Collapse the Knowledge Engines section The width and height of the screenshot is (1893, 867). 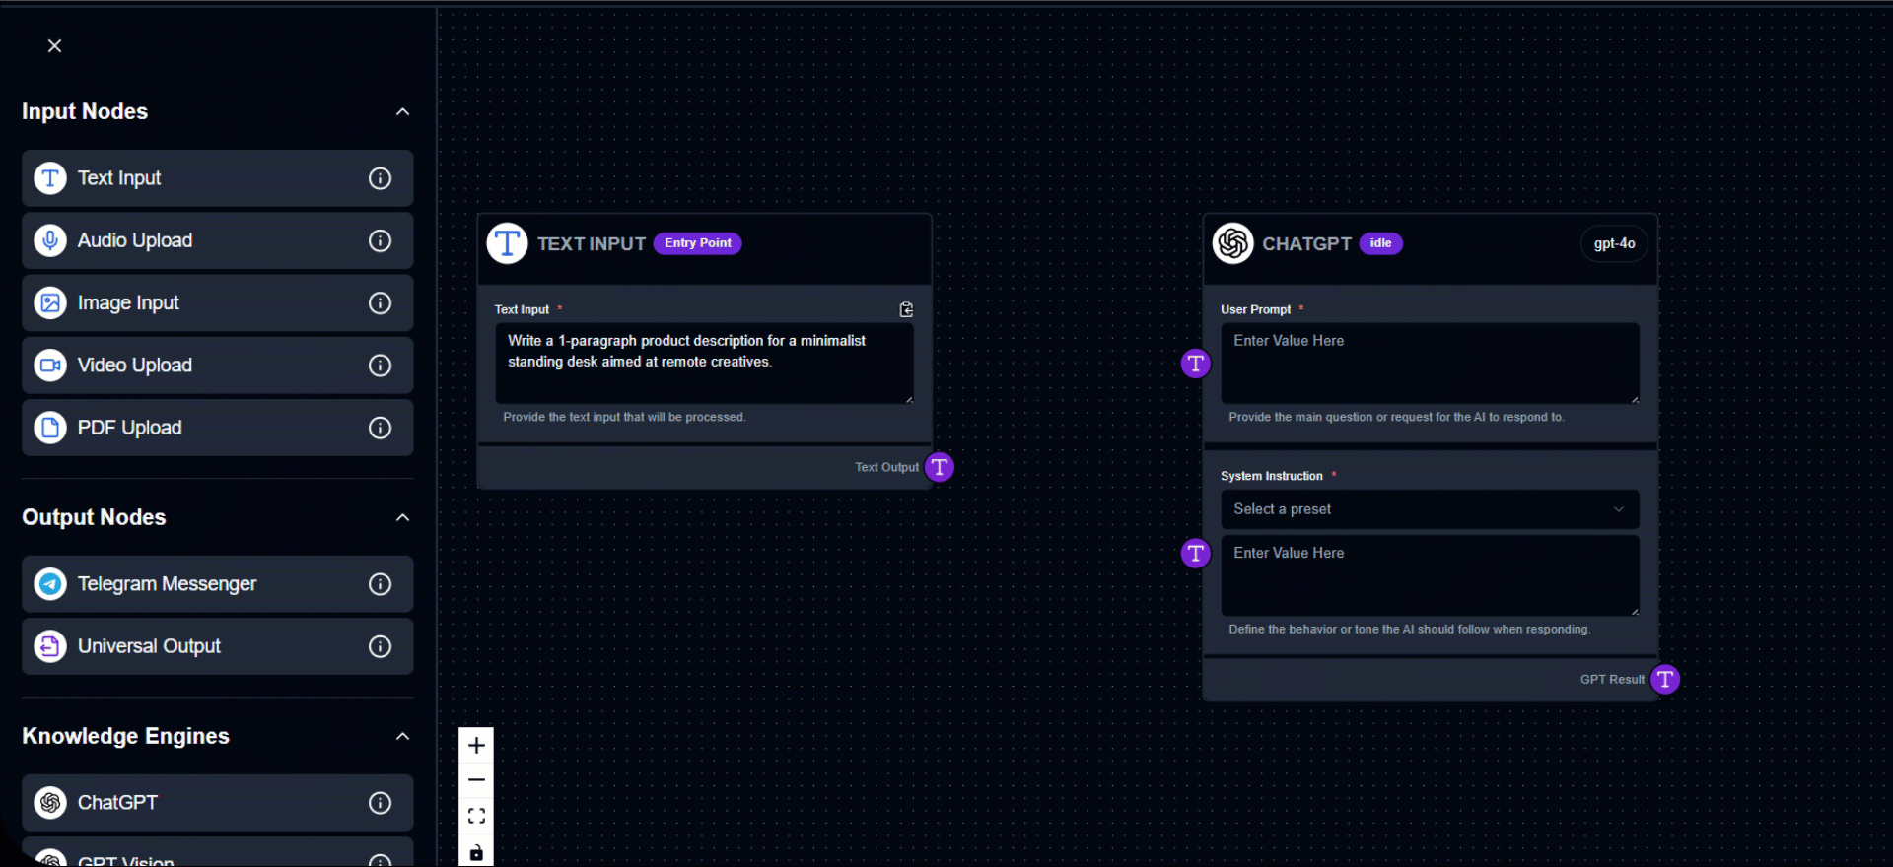[402, 737]
